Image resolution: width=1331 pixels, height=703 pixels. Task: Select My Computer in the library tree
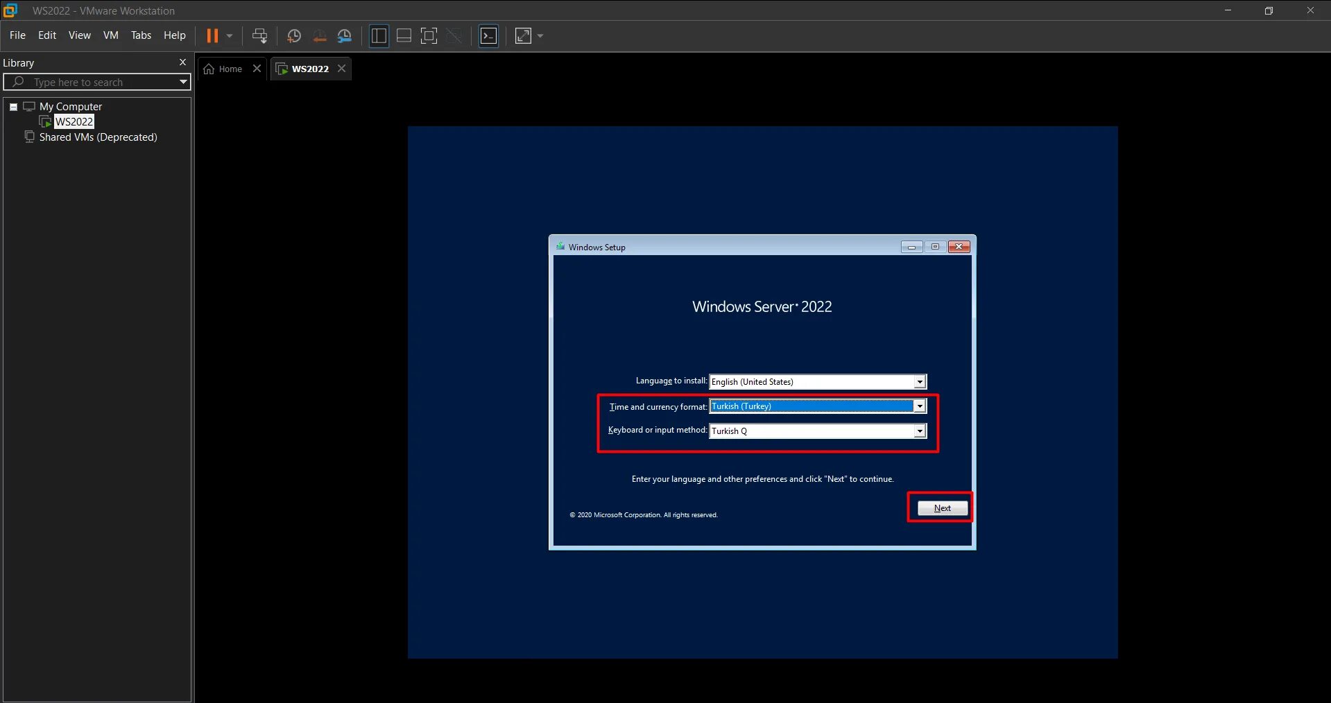tap(71, 107)
